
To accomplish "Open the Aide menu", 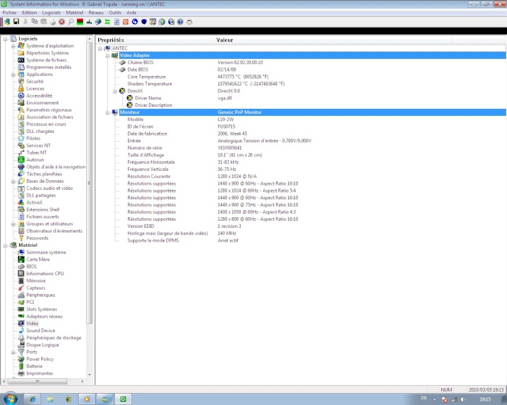I will pyautogui.click(x=131, y=13).
